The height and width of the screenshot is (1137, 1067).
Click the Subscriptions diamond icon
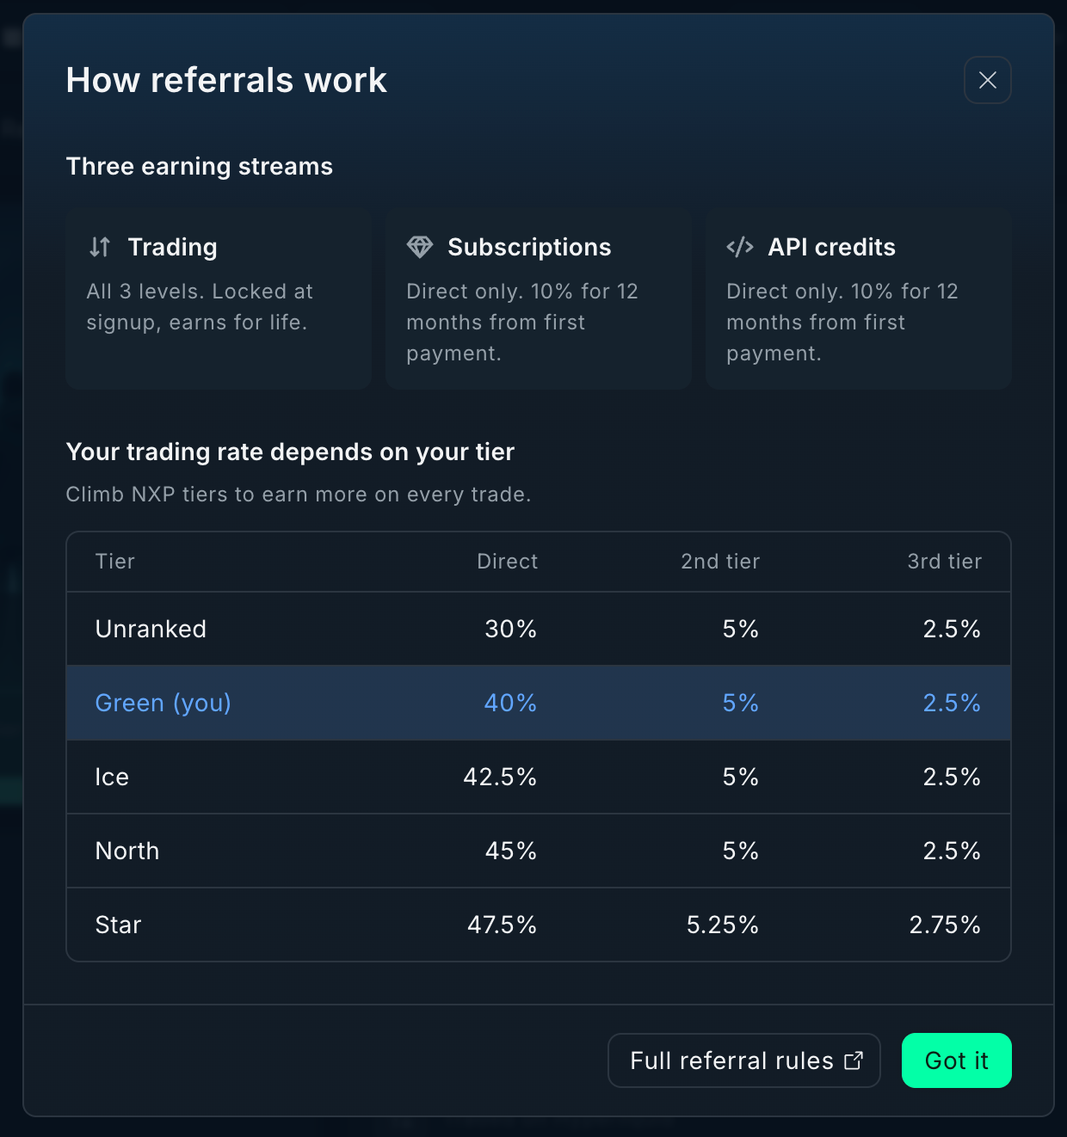click(x=420, y=247)
